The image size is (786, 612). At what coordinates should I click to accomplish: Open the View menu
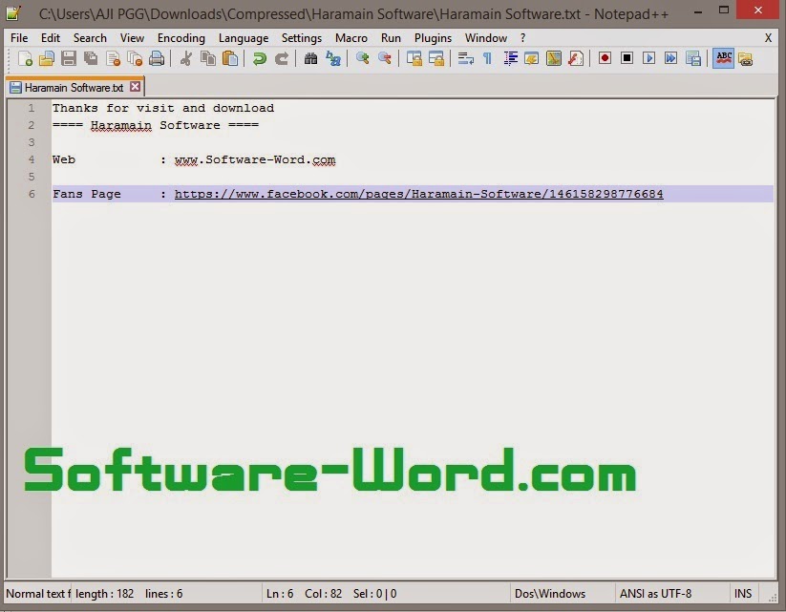[x=132, y=38]
